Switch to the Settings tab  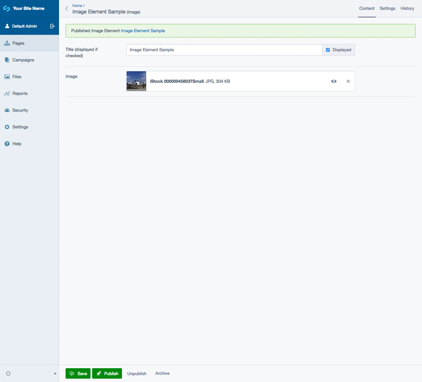point(388,9)
